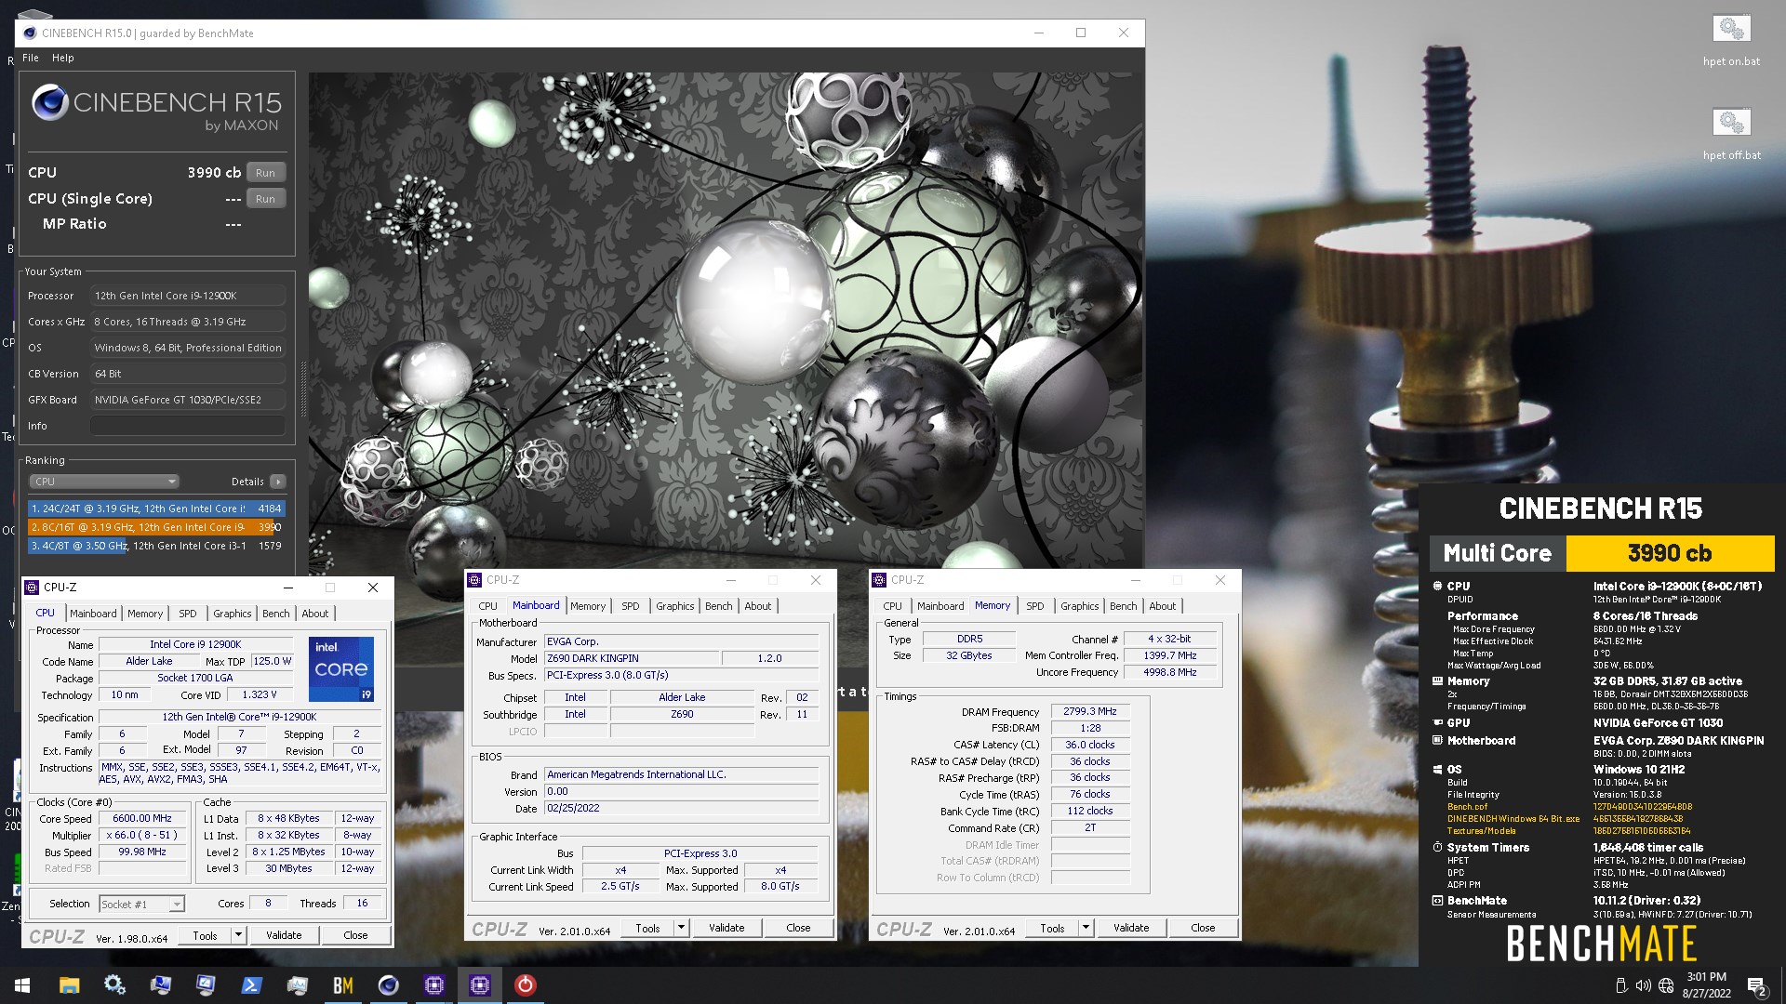Switch to CPU tab in CPU-Z memory window
1786x1004 pixels.
(893, 606)
